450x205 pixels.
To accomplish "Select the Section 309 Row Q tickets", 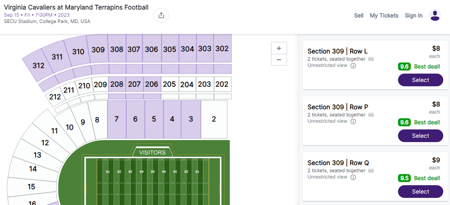I will click(x=420, y=192).
